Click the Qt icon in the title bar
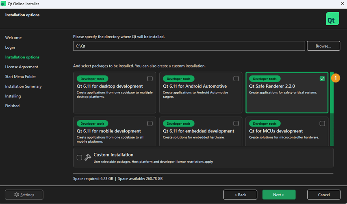 (3, 4)
